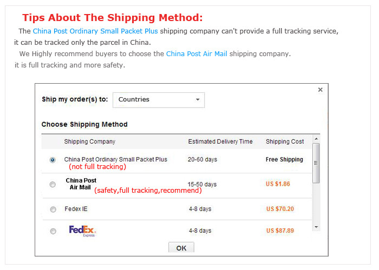Click the shipping list scrollbar thumb
Image resolution: width=379 pixels, height=270 pixels.
click(316, 163)
